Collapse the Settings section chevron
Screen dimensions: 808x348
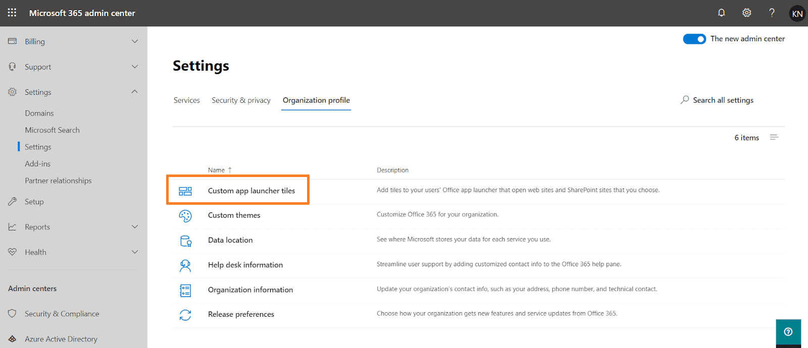(x=135, y=92)
